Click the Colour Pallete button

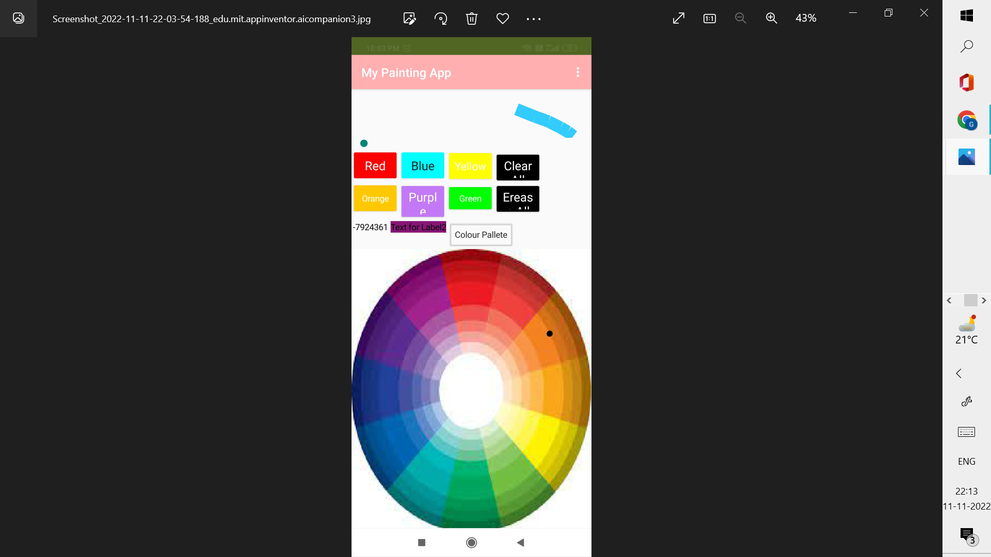(481, 235)
